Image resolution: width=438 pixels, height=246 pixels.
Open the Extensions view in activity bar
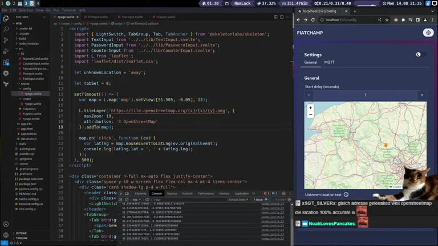6,63
